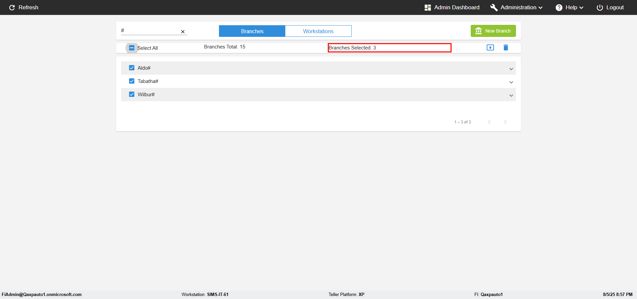Image resolution: width=637 pixels, height=299 pixels.
Task: Switch to the Branches tab
Action: pyautogui.click(x=252, y=31)
